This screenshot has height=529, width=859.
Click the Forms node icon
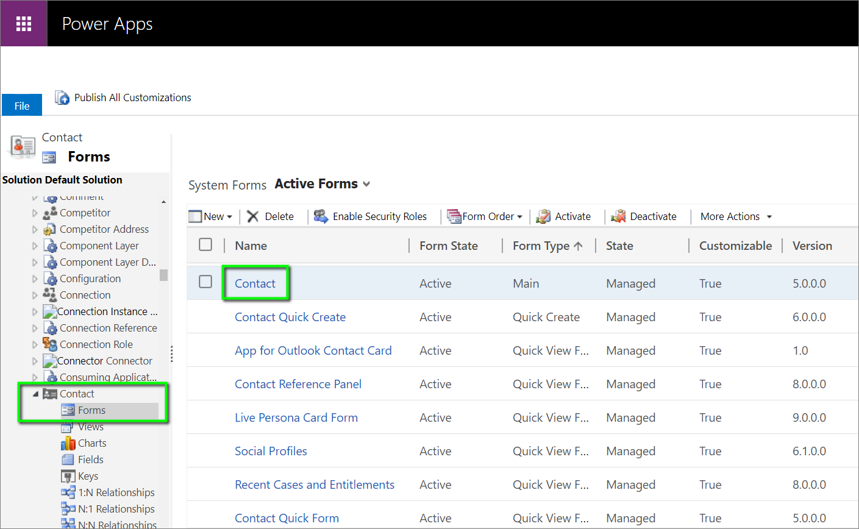point(68,410)
